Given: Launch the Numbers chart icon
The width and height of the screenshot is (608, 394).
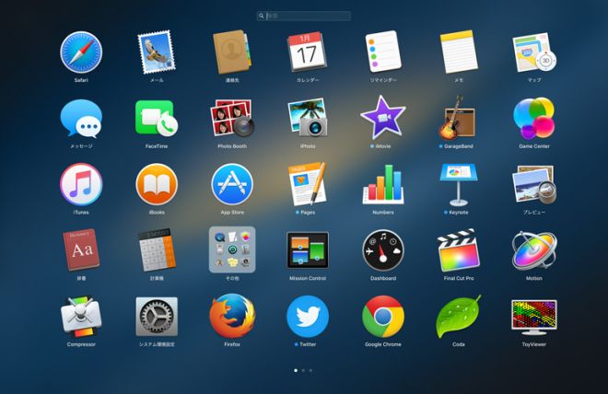Looking at the screenshot, I should [x=382, y=184].
